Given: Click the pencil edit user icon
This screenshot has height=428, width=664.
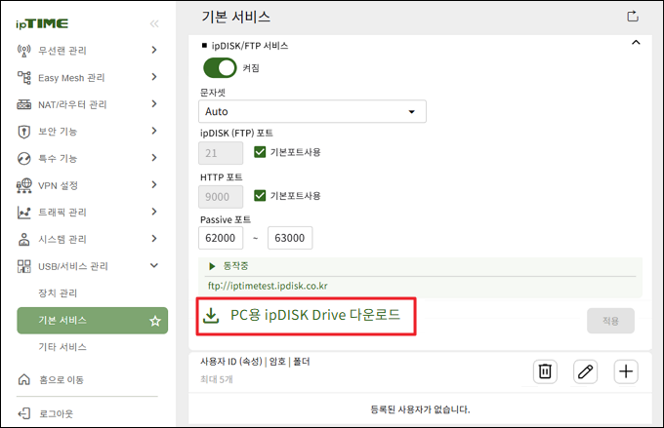Looking at the screenshot, I should [x=585, y=371].
